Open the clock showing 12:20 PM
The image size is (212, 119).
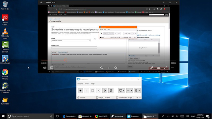[200, 116]
